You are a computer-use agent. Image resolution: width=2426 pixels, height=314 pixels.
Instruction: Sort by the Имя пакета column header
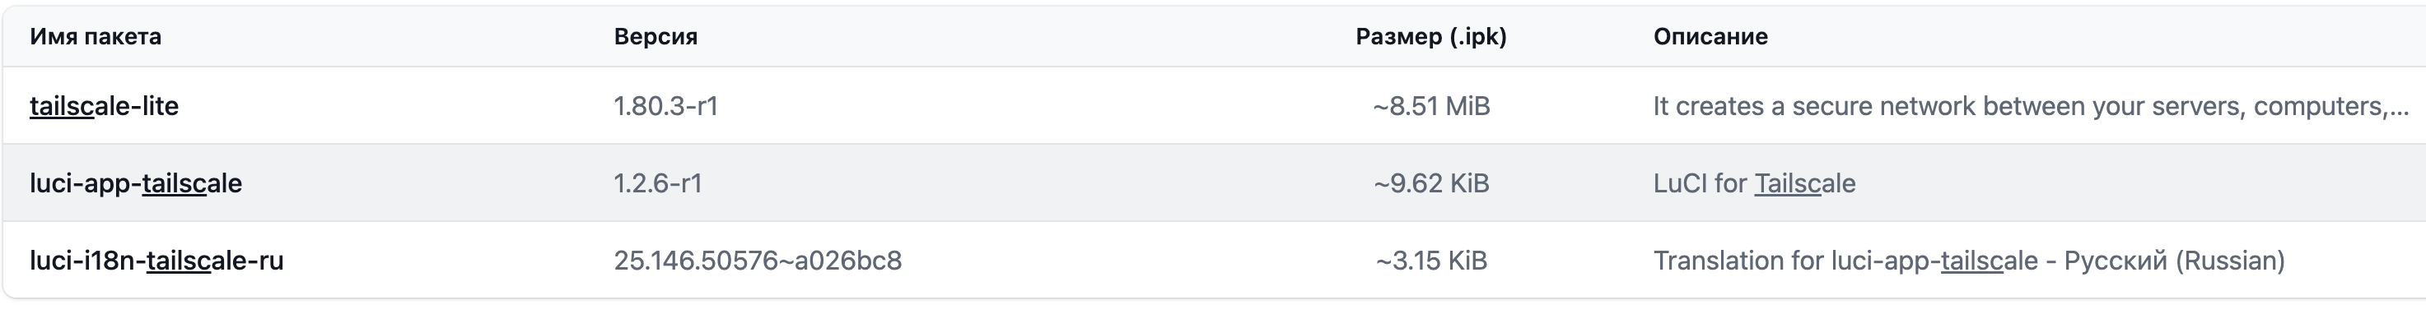tap(96, 37)
